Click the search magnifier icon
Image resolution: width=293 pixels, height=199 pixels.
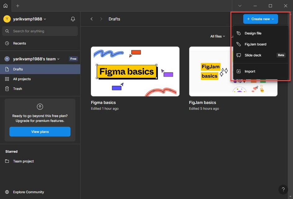click(7, 31)
